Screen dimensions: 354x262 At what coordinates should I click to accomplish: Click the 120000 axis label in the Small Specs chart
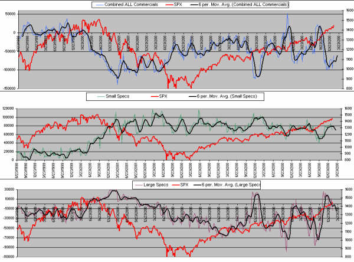tap(8, 109)
